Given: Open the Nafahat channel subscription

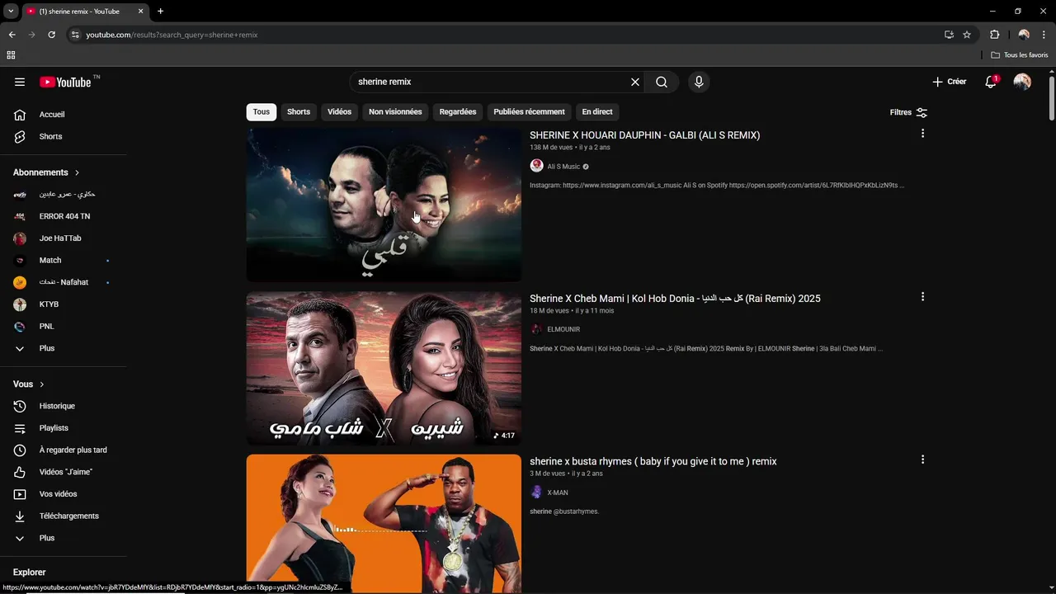Looking at the screenshot, I should click(x=64, y=282).
